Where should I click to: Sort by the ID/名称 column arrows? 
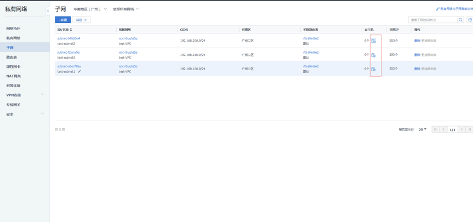coord(71,30)
